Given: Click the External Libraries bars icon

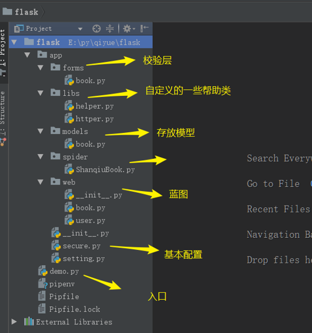Looking at the screenshot, I should (29, 321).
